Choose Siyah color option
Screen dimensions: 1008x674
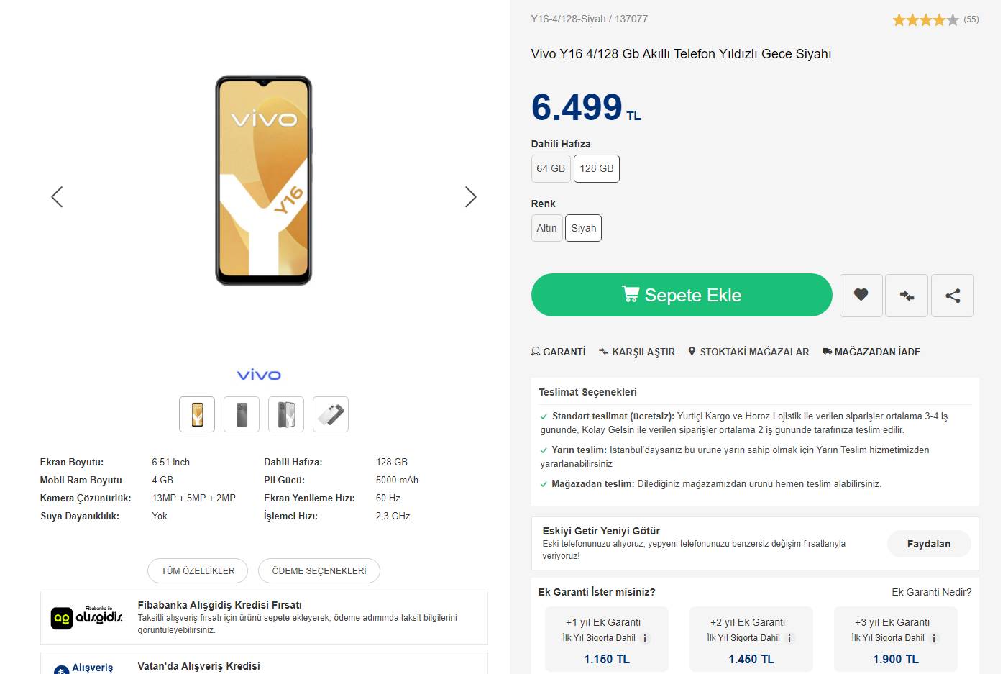pos(583,228)
